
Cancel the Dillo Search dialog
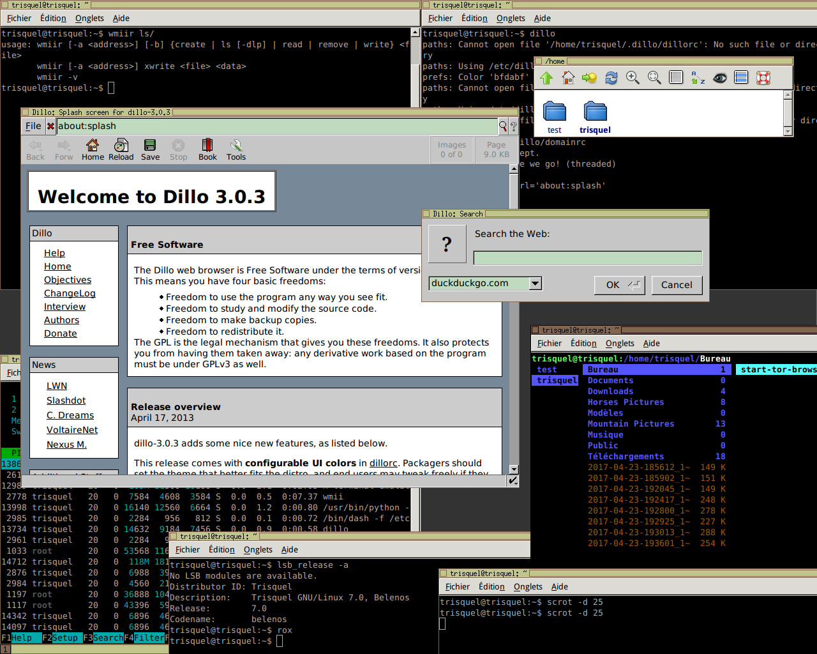(x=677, y=285)
